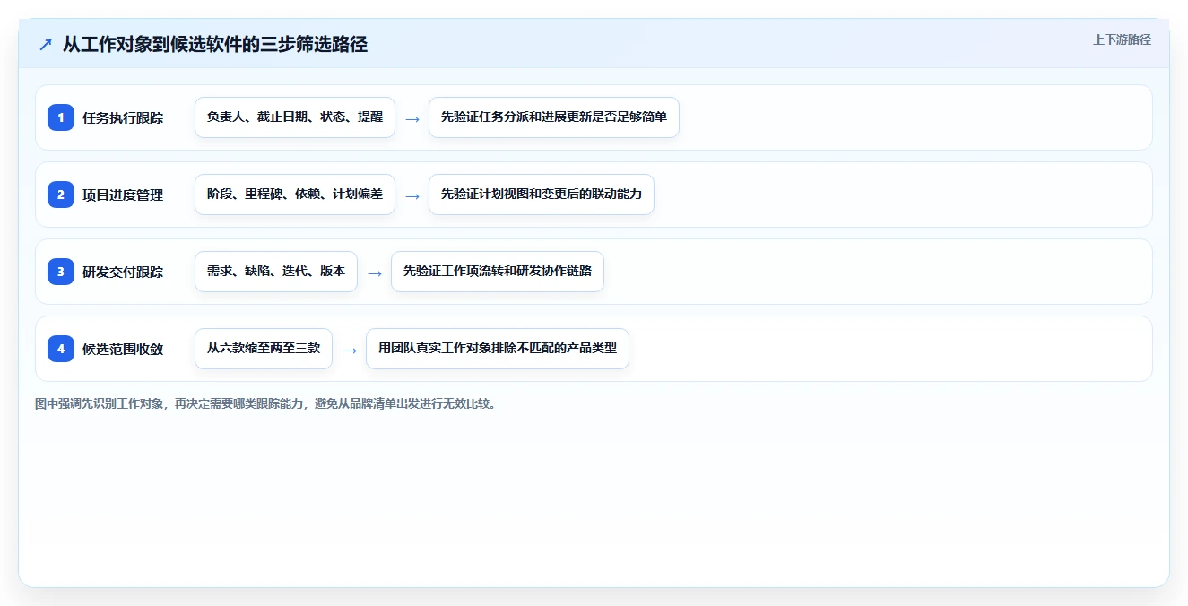Image resolution: width=1188 pixels, height=606 pixels.
Task: Click the title 从工作对象到候选软件的三步筛选路径
Action: coord(215,44)
